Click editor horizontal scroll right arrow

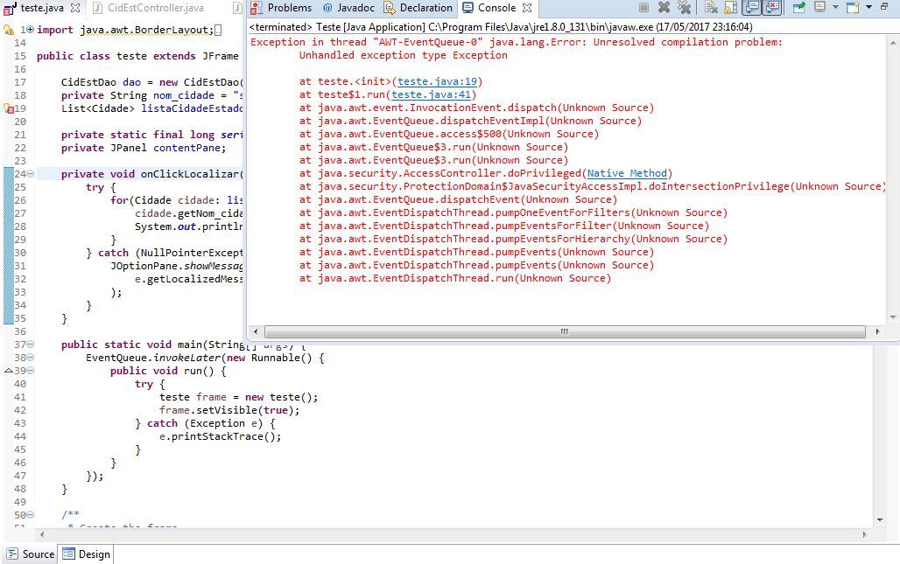[865, 534]
